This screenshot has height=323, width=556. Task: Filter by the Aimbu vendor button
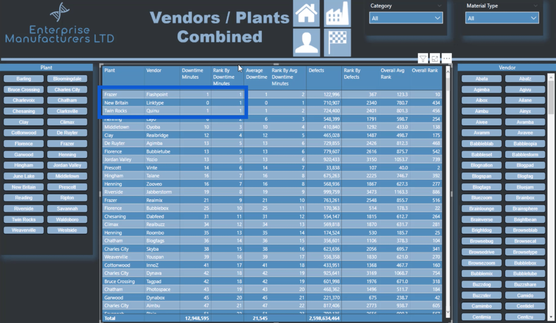coord(482,111)
